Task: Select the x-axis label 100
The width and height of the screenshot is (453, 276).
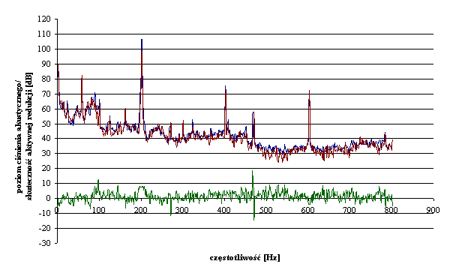Action: (98, 210)
